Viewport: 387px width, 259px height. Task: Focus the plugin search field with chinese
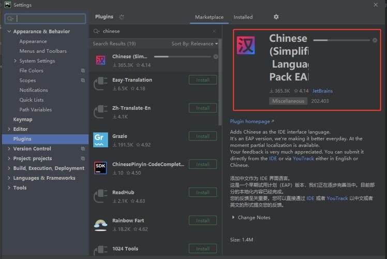(x=155, y=31)
